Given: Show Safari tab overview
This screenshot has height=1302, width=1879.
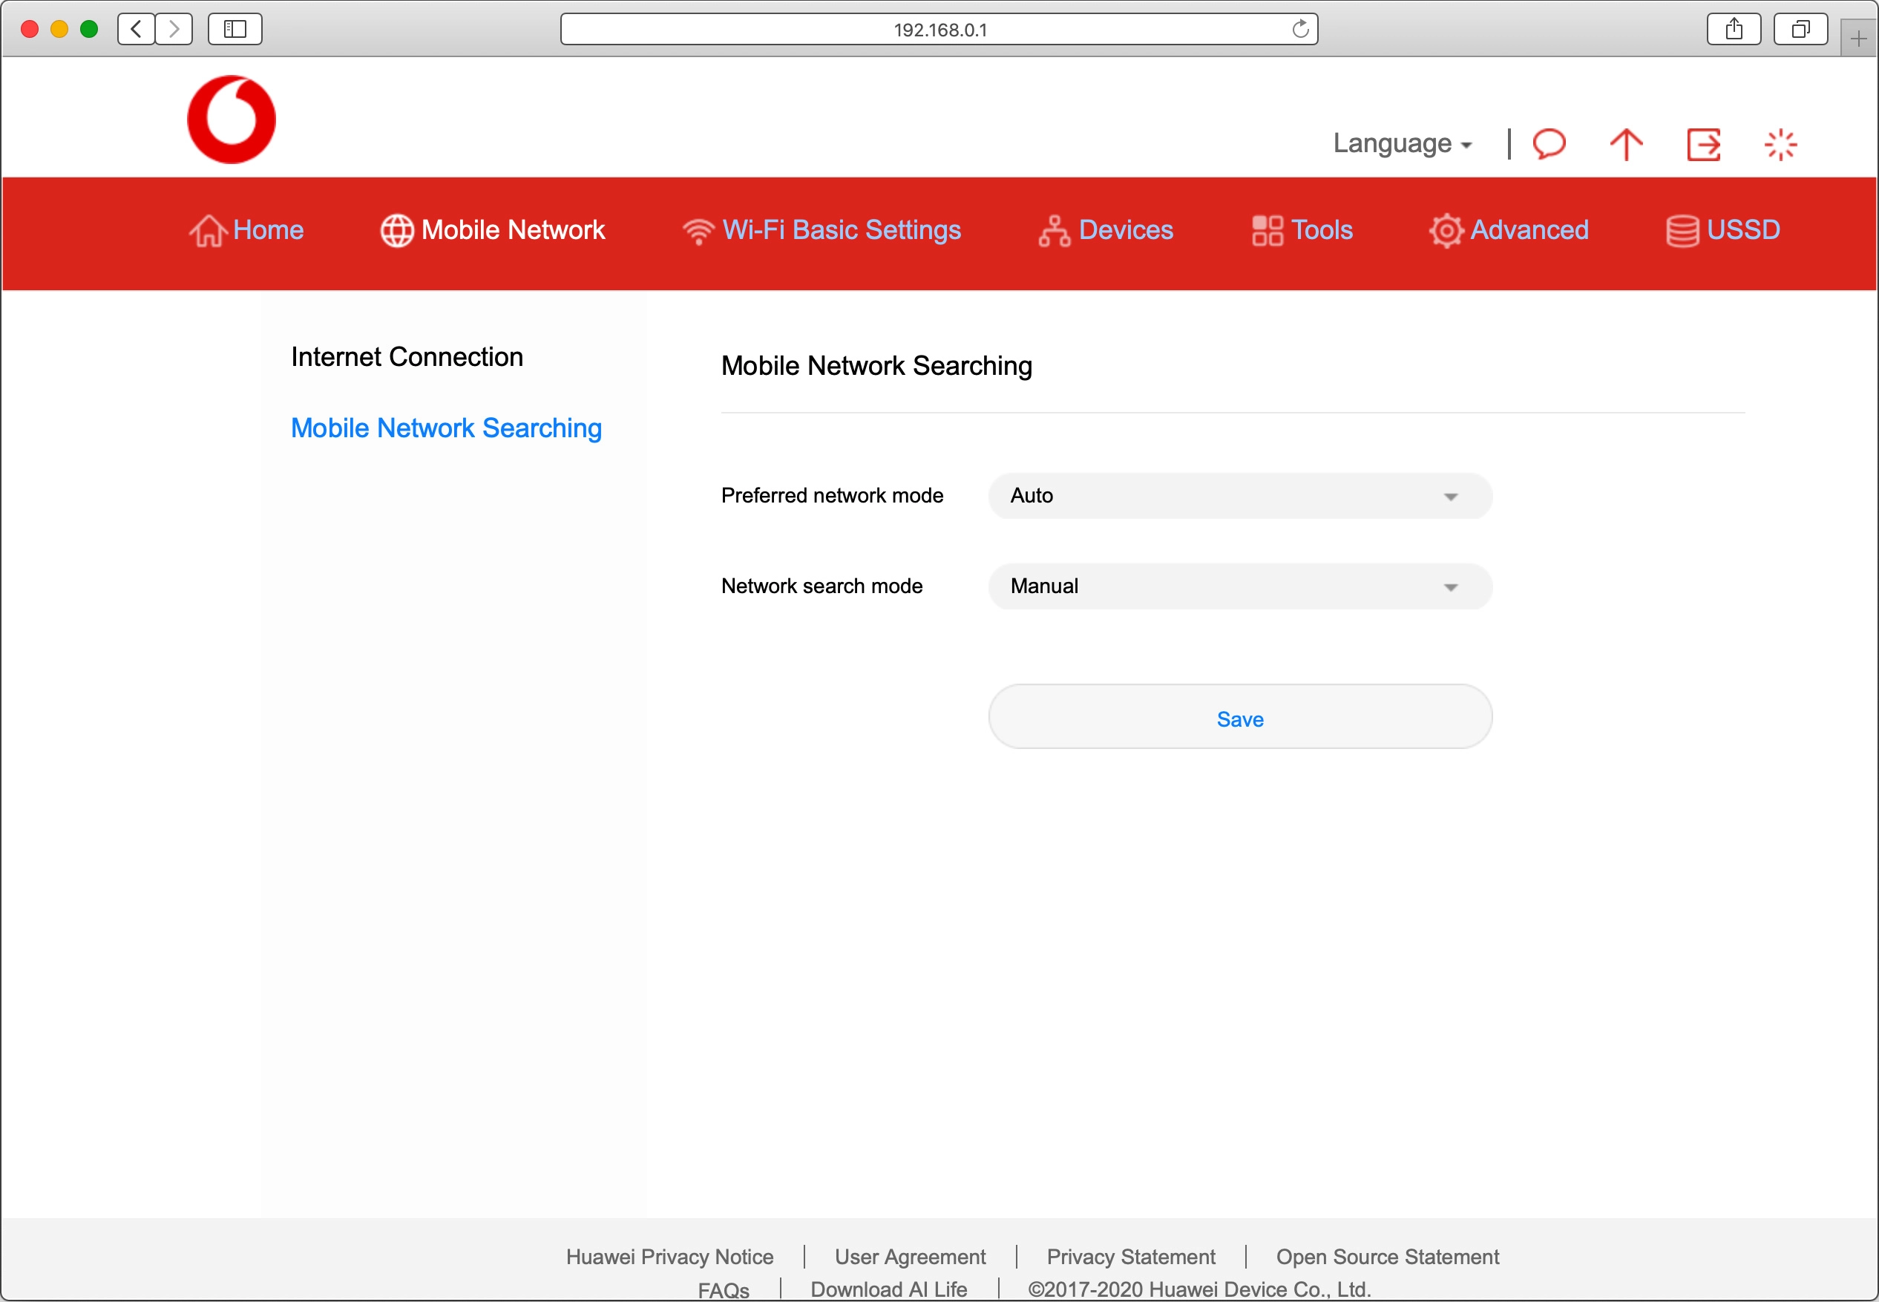Looking at the screenshot, I should point(1800,30).
